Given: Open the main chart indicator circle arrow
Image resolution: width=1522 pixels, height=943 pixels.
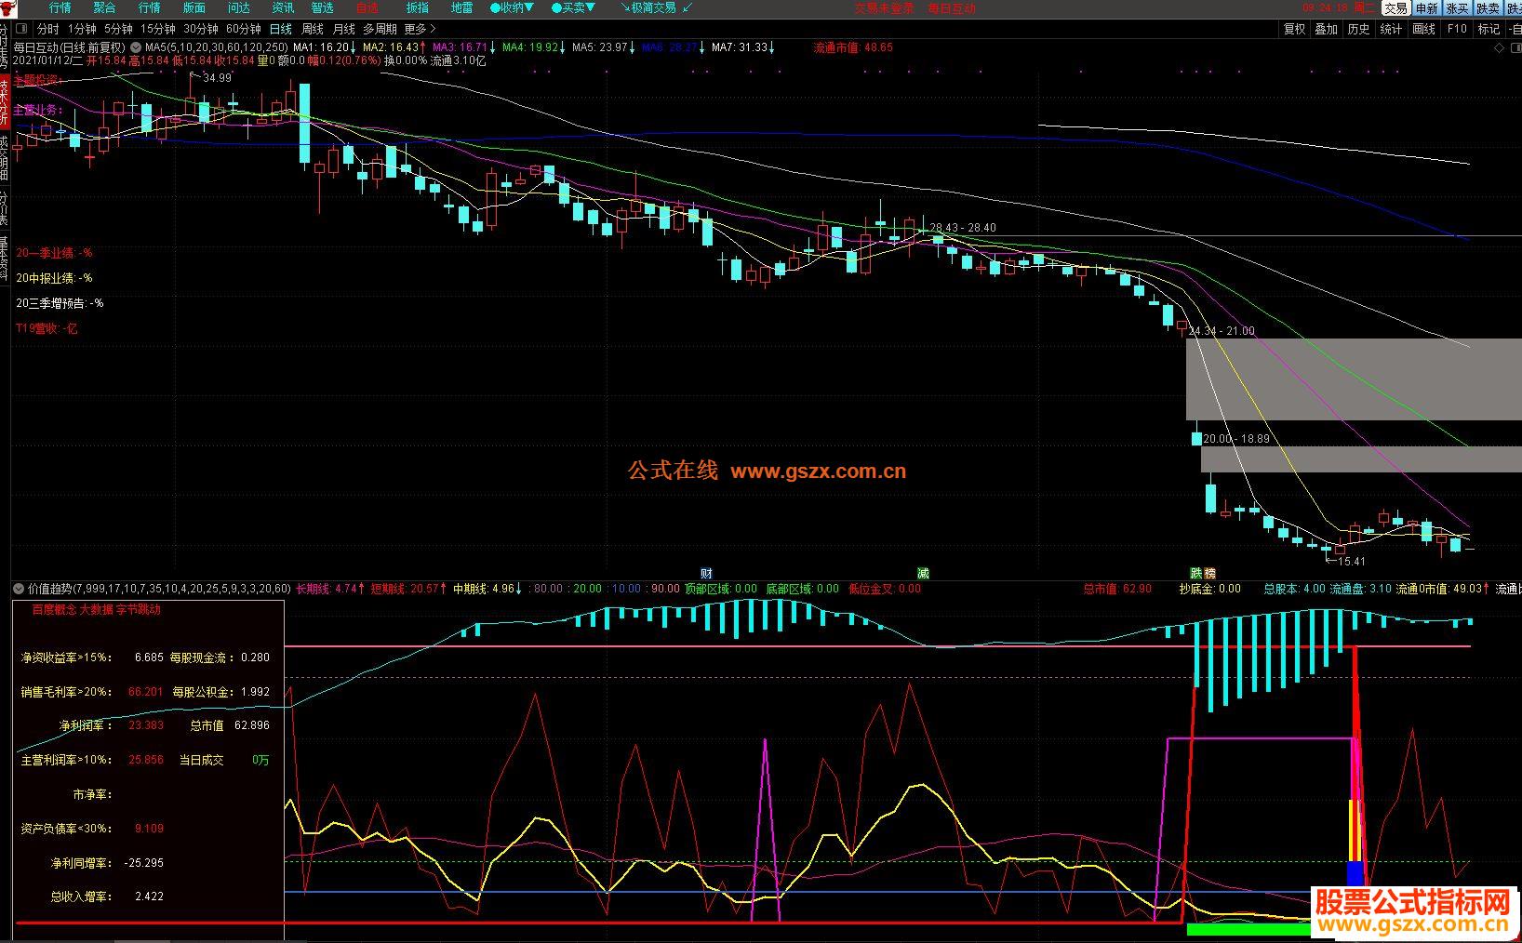Looking at the screenshot, I should tap(136, 47).
